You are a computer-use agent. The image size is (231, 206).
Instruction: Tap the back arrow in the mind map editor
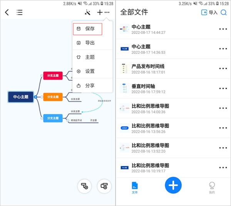coord(7,12)
